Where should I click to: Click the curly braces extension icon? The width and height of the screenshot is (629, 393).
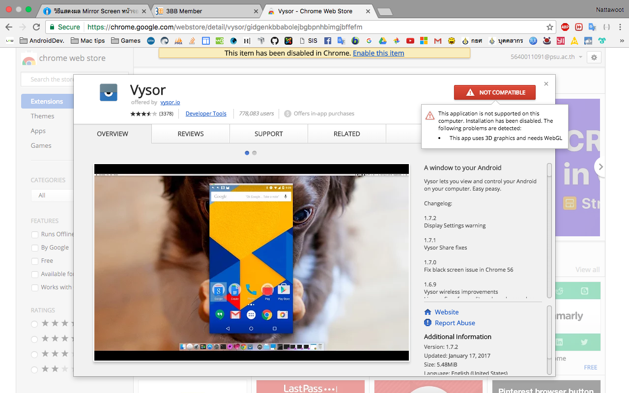coord(606,27)
